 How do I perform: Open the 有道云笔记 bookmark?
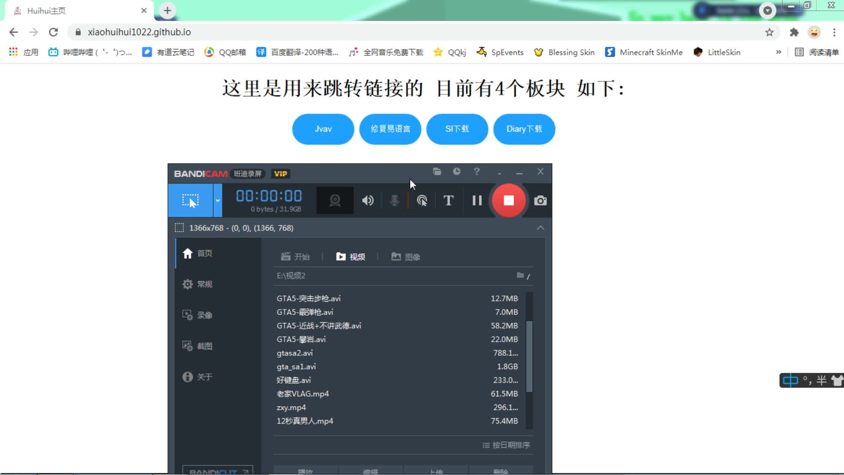[168, 52]
